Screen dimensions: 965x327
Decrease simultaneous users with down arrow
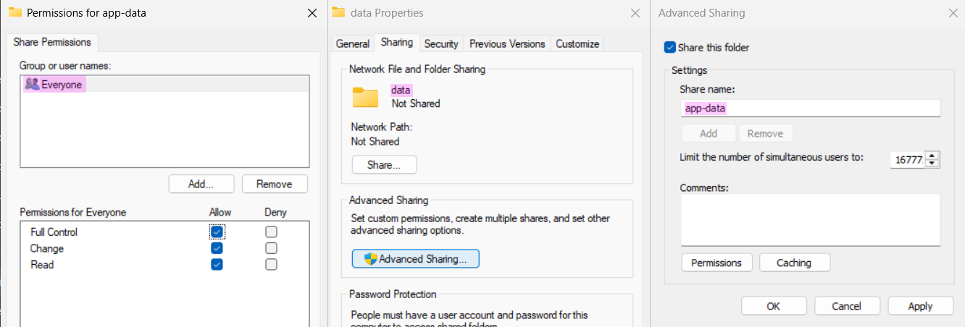[933, 163]
